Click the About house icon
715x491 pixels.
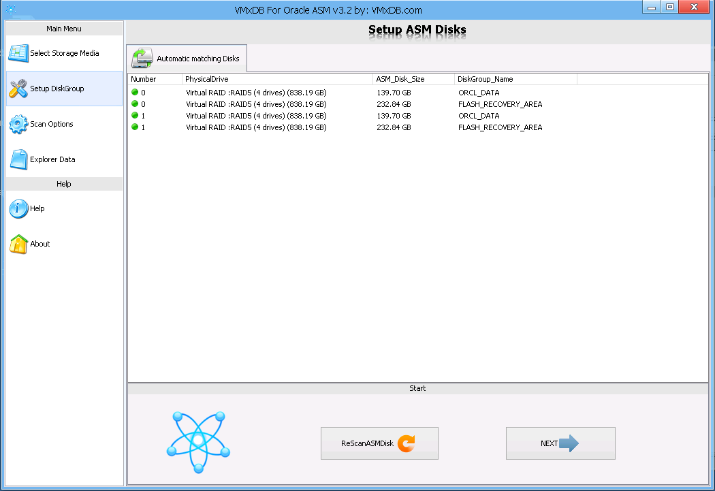pyautogui.click(x=18, y=244)
